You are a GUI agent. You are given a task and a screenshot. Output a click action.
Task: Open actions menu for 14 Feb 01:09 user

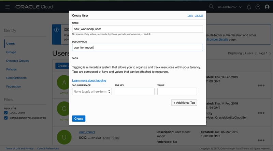(x=261, y=86)
